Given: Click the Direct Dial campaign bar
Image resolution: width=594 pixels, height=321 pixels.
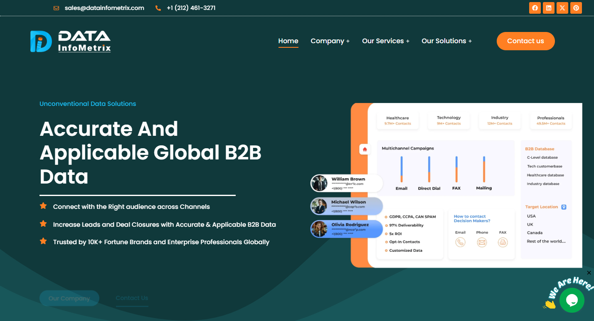Looking at the screenshot, I should [429, 169].
